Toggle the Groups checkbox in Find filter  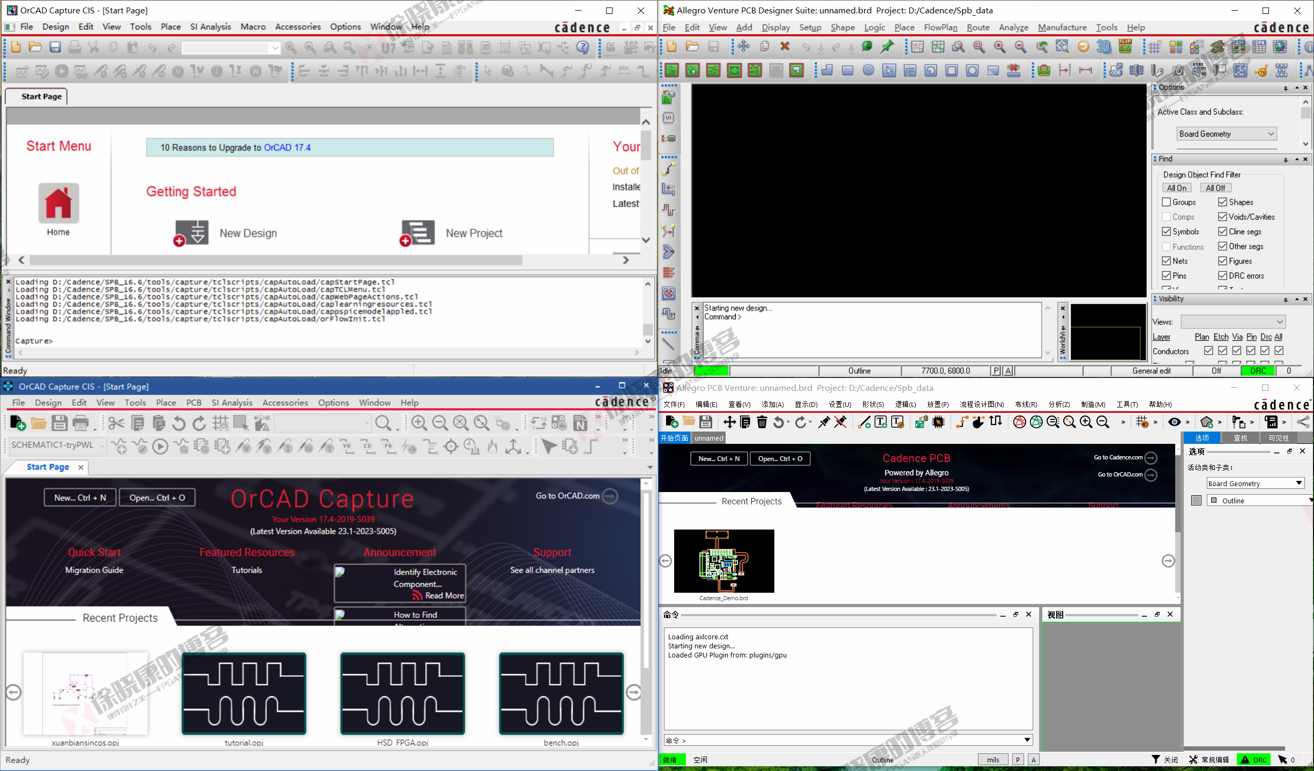click(1166, 202)
